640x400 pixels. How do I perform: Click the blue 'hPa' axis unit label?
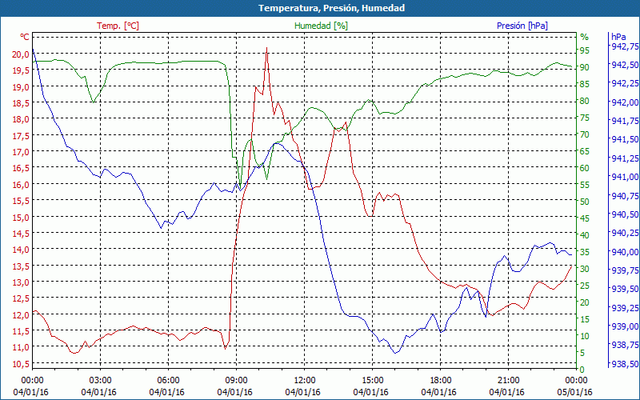click(618, 37)
